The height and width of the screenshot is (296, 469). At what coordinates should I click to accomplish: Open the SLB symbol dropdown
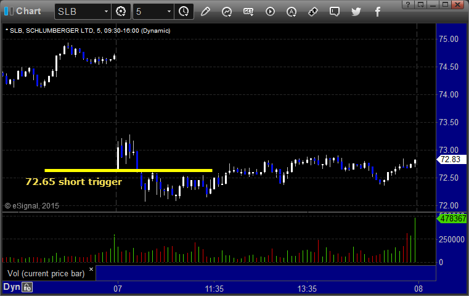(106, 11)
